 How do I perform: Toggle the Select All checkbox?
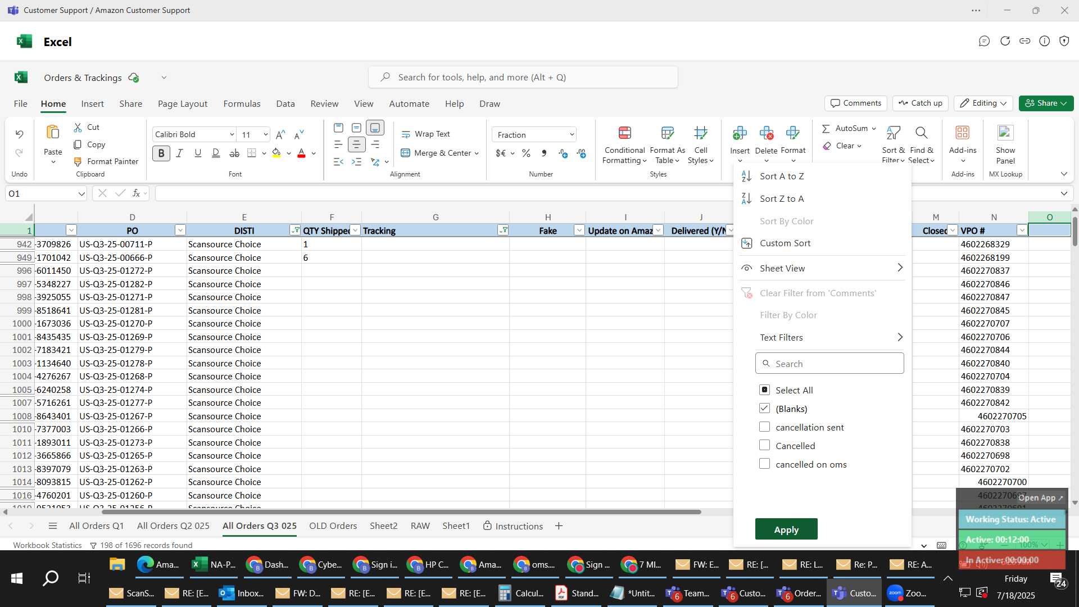(x=764, y=390)
